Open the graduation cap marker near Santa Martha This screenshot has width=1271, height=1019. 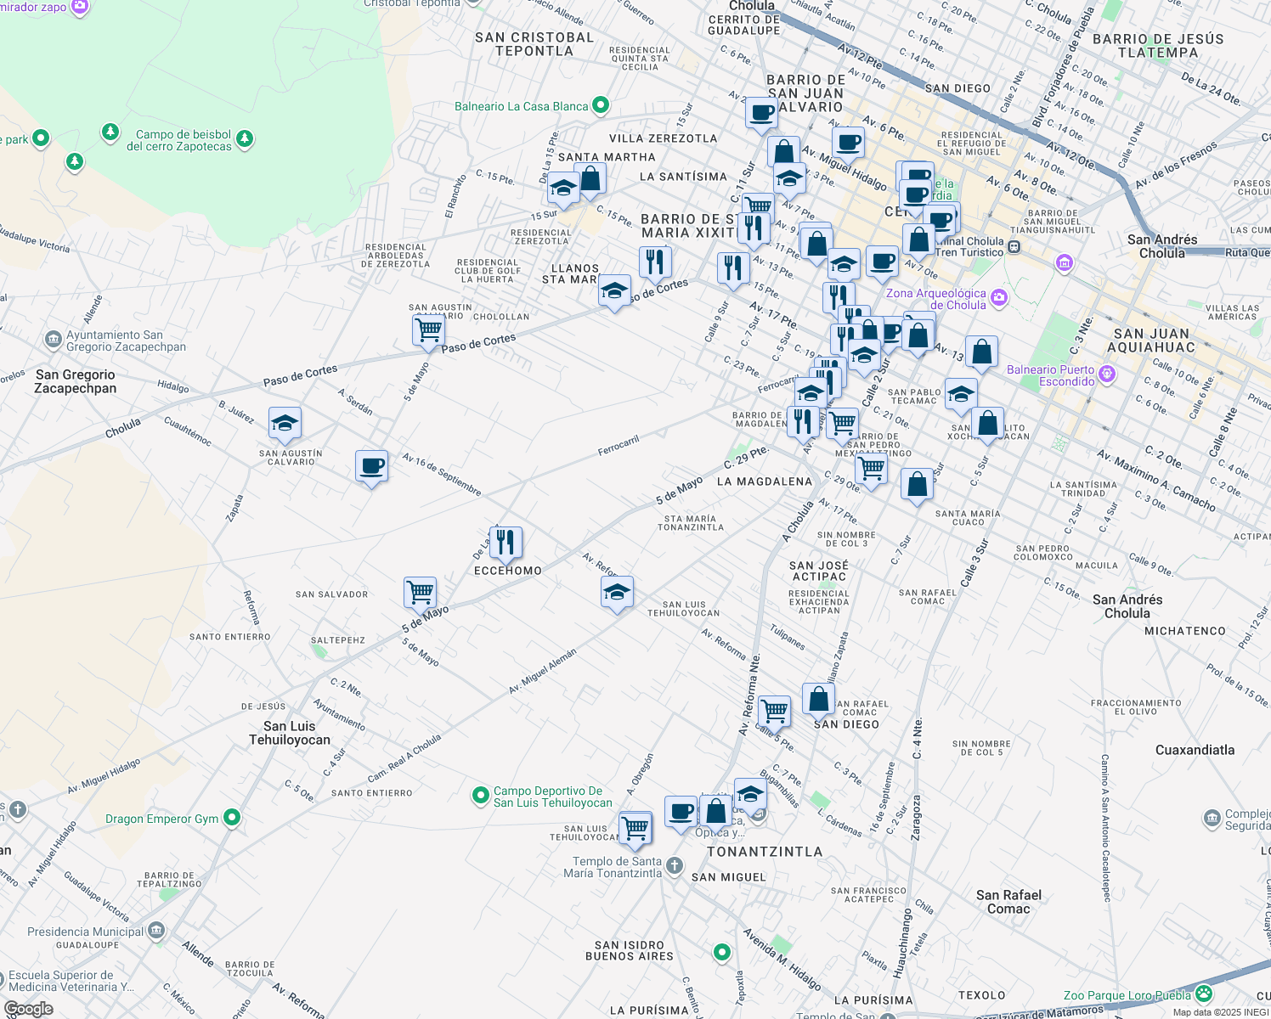pyautogui.click(x=562, y=189)
